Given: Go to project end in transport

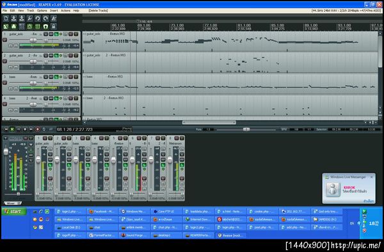Looking at the screenshot, I should point(31,129).
